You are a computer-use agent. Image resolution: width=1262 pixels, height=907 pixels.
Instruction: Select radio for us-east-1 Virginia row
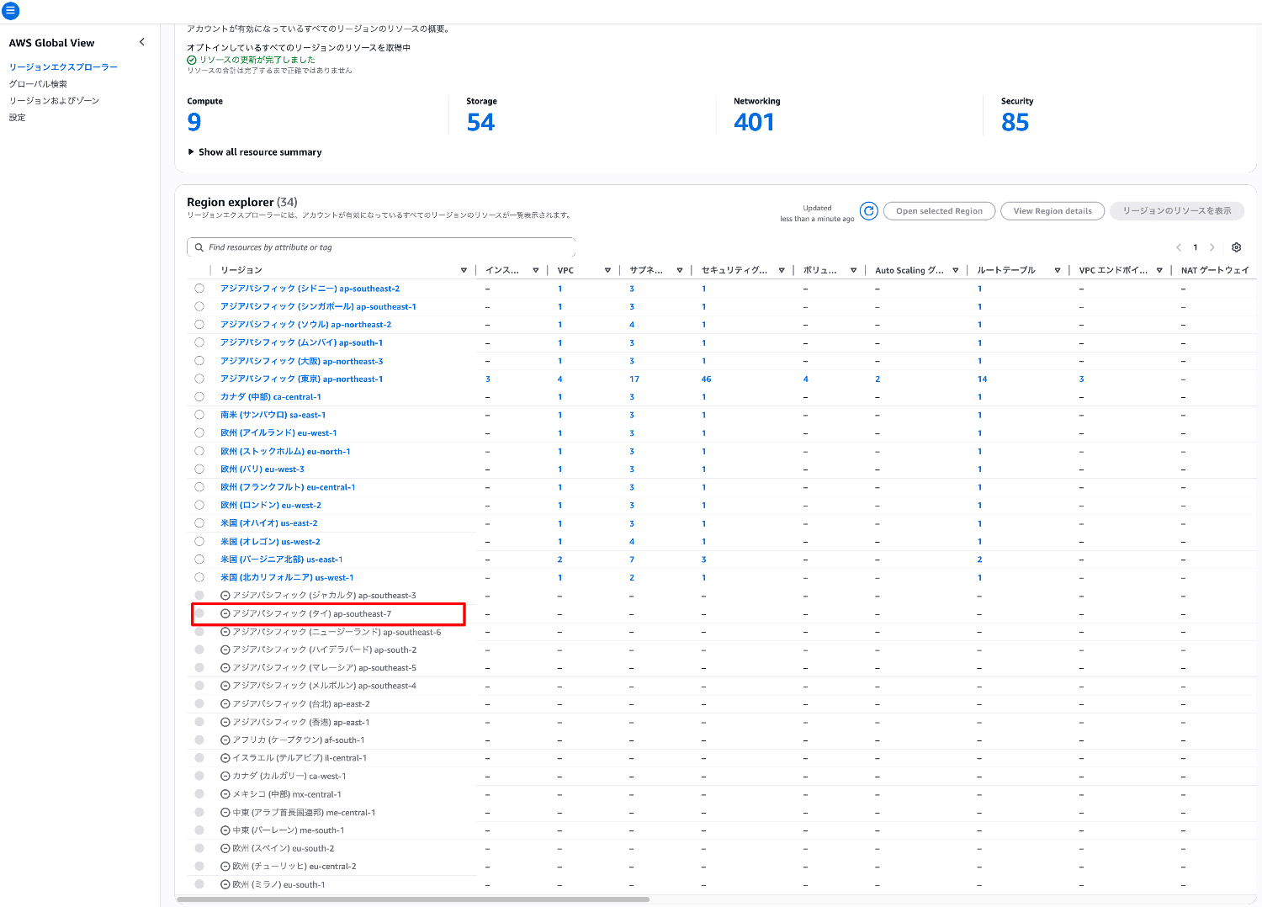(199, 560)
